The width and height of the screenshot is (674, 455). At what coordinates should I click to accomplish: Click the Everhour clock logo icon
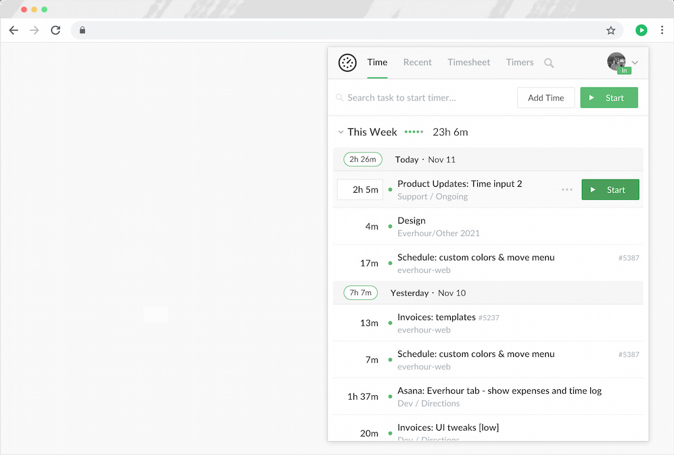pyautogui.click(x=348, y=62)
